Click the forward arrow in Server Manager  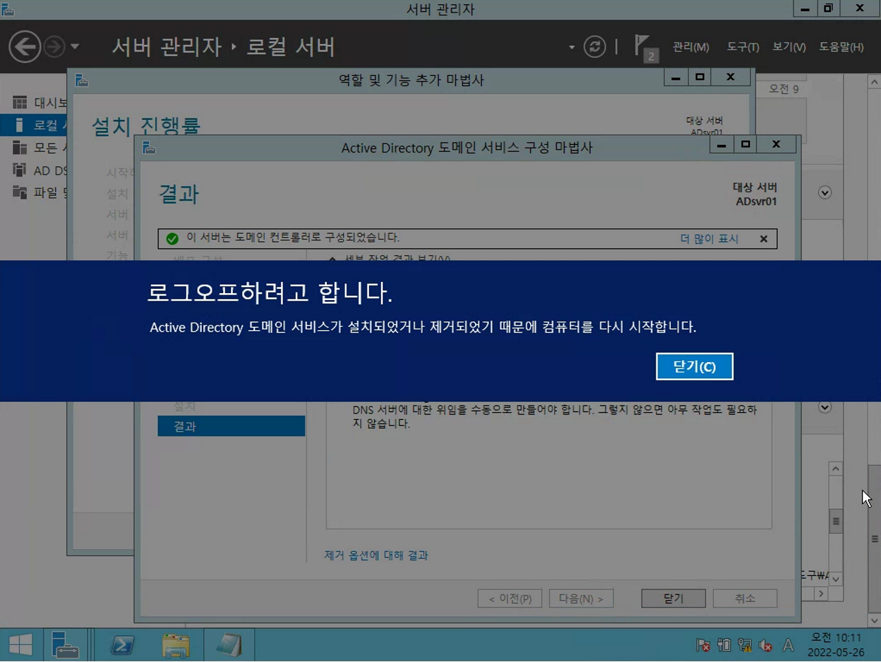54,47
